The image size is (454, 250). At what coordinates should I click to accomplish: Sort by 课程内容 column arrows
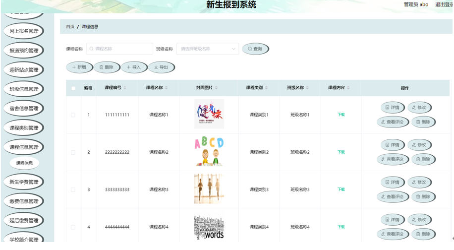348,88
